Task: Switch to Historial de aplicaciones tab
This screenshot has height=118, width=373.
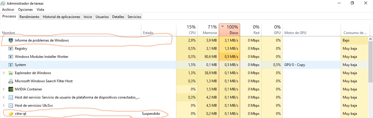Action: click(61, 17)
